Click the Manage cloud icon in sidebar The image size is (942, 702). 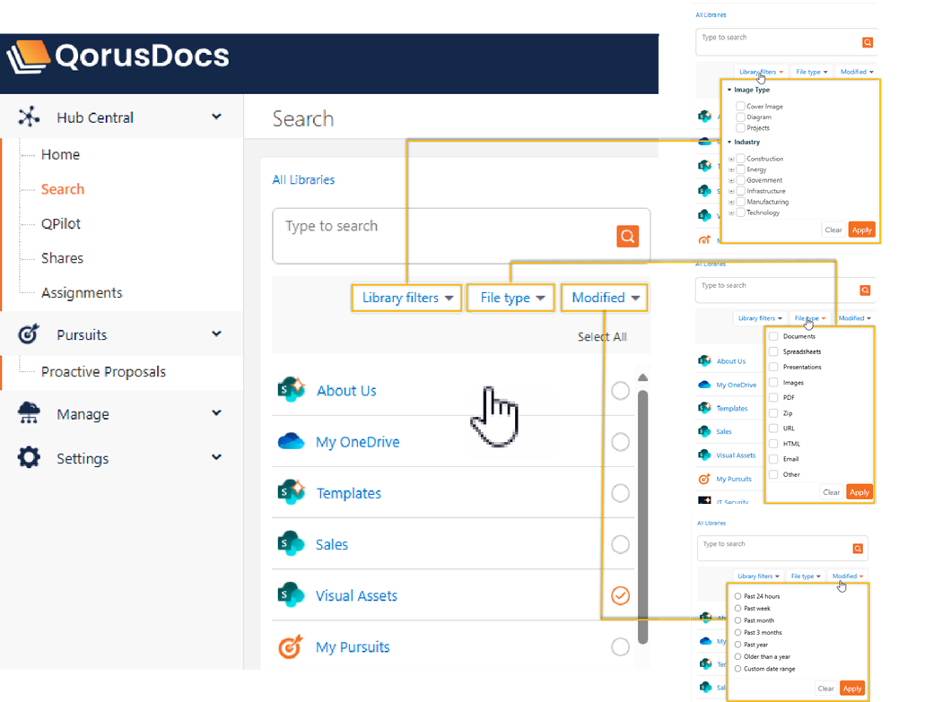(30, 413)
